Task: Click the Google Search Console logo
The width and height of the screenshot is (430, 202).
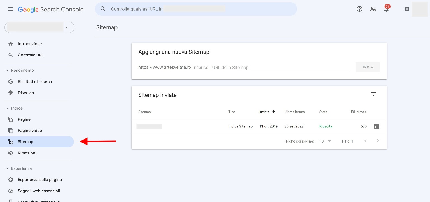Action: (x=51, y=9)
